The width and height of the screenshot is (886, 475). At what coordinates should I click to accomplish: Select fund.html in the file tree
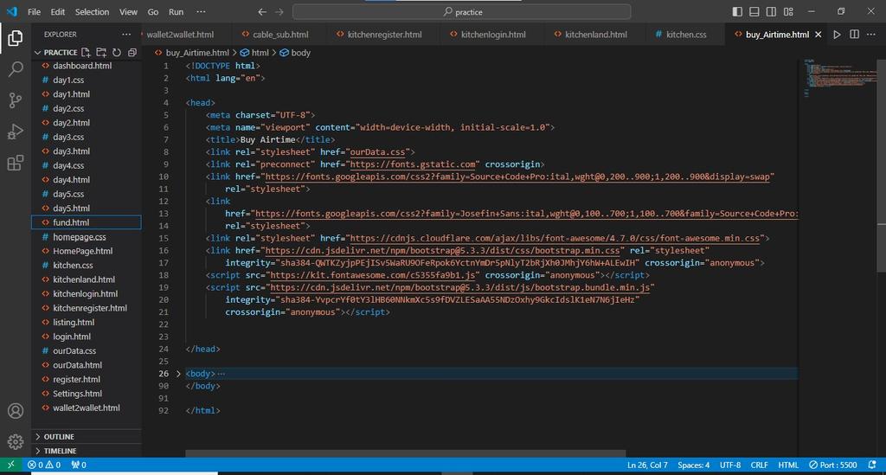point(86,222)
